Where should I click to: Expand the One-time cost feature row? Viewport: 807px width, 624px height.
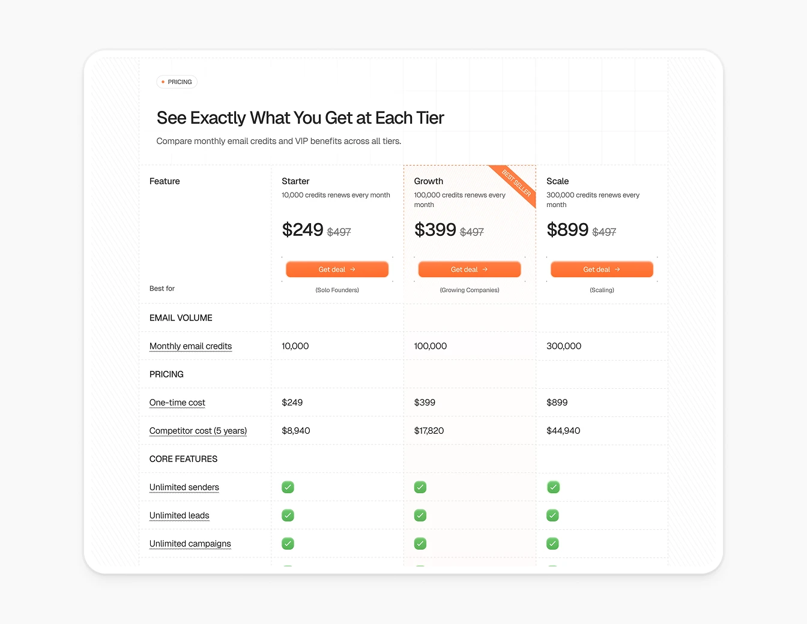[x=177, y=403]
